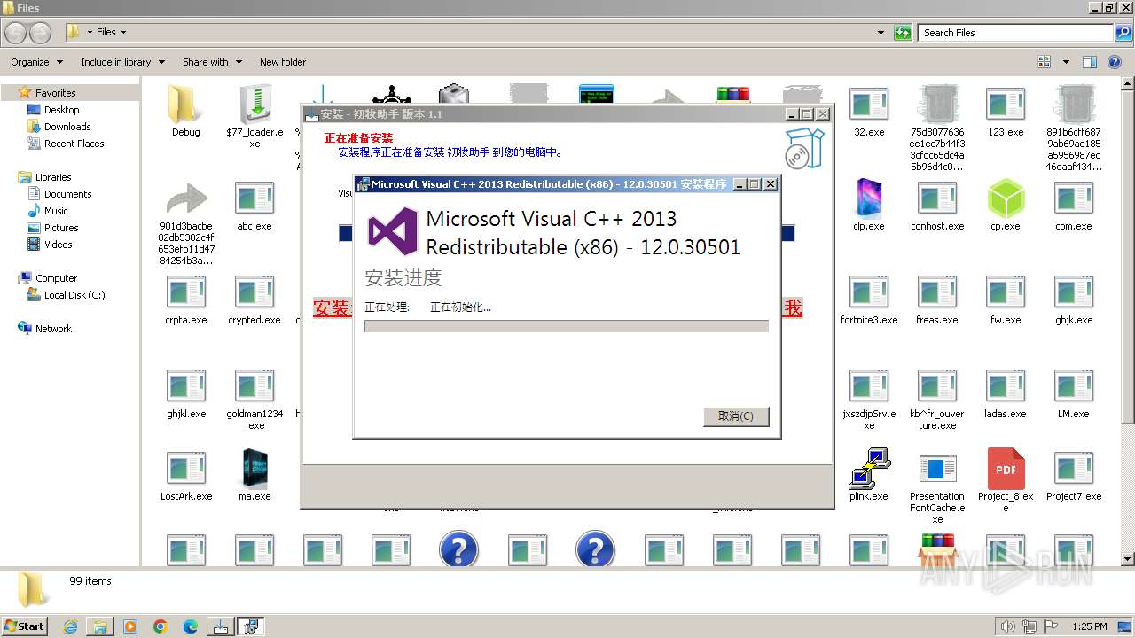This screenshot has height=638, width=1135.
Task: Select the freas.exe file icon
Action: (x=937, y=292)
